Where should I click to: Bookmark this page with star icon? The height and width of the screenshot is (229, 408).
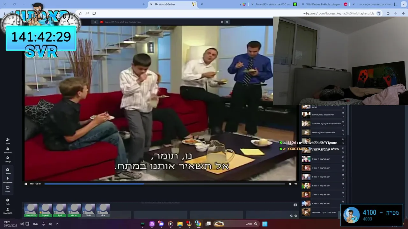tap(80, 13)
